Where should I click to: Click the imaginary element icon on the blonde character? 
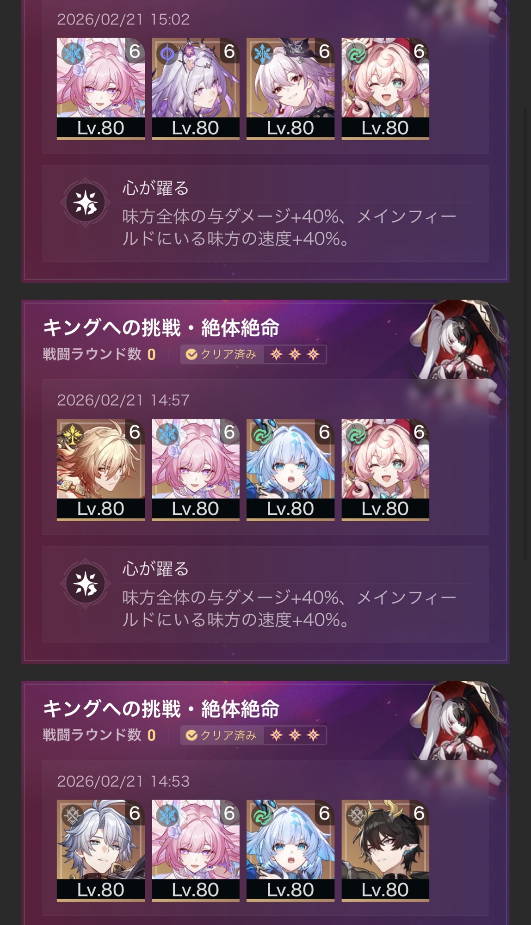[72, 435]
